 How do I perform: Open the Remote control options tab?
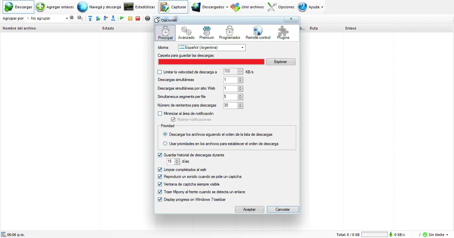[x=258, y=33]
